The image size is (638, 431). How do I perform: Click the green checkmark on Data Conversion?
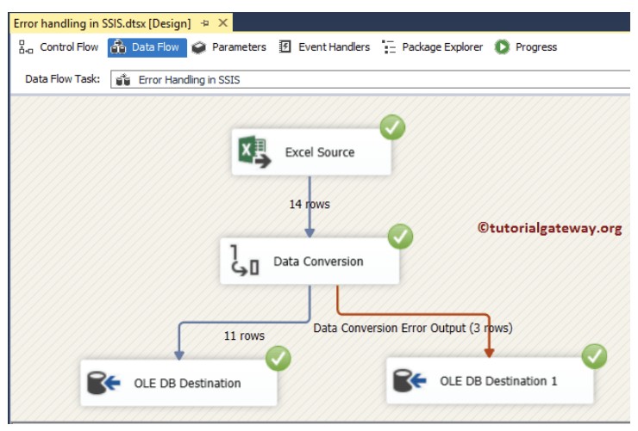[x=400, y=237]
